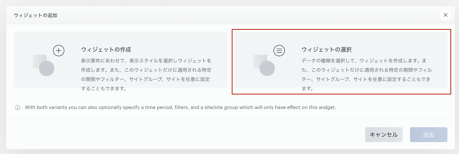Click the shapes illustration in ウィジェットの作成 card

(x=49, y=60)
